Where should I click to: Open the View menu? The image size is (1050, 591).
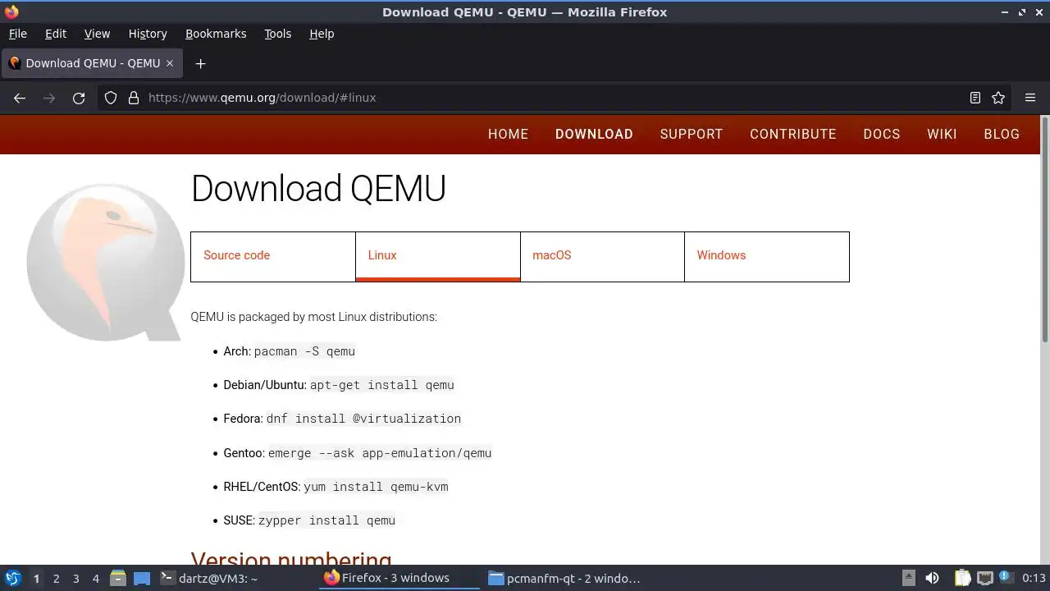click(97, 34)
